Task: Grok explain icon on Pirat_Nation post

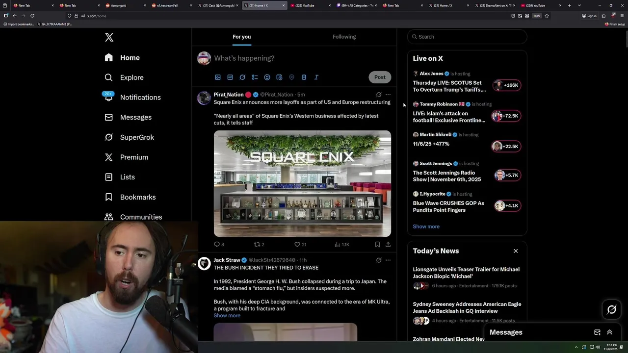Action: [x=379, y=95]
